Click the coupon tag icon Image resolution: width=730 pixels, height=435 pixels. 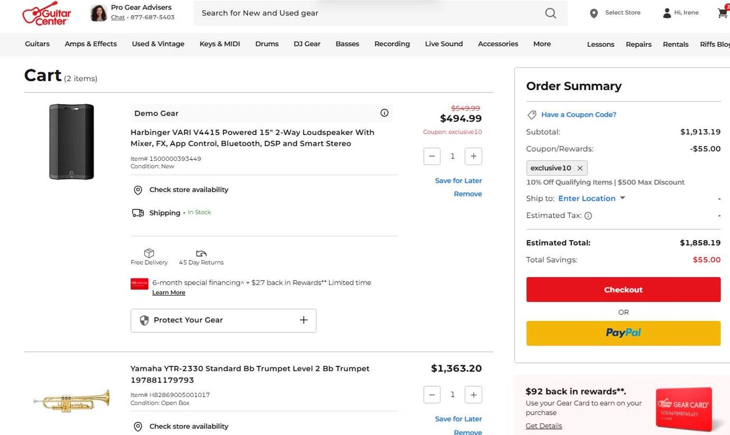pyautogui.click(x=532, y=115)
